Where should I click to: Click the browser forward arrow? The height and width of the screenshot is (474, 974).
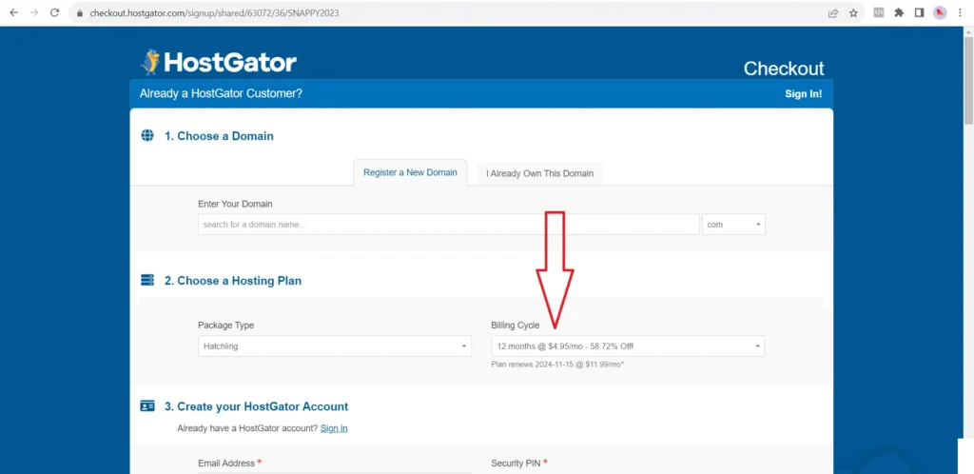click(34, 12)
